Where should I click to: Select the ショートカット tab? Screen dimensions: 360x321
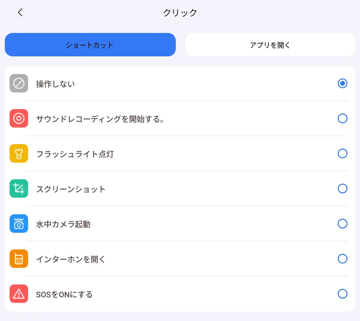tap(90, 45)
